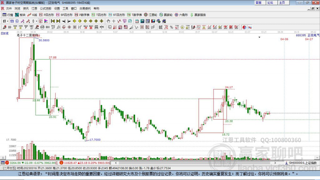Open the 帮助 menu
320x180 pixels.
96,8
